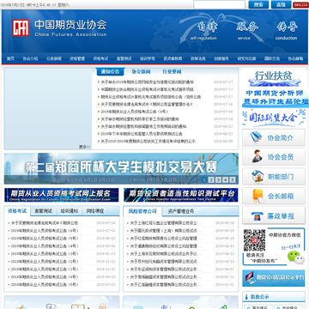Switch banner to slide 5
The image size is (309, 309).
tap(233, 179)
